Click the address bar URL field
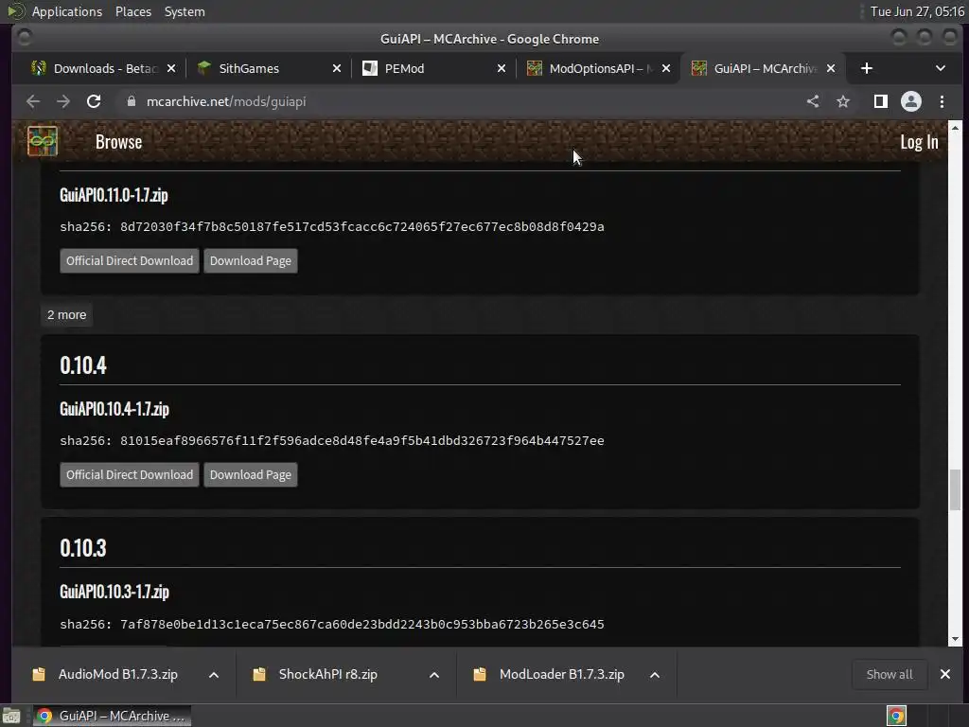This screenshot has width=969, height=727. (x=457, y=101)
